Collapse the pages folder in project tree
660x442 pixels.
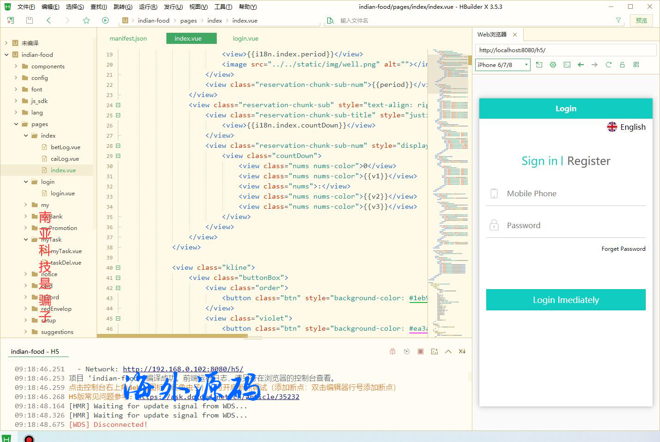click(16, 124)
